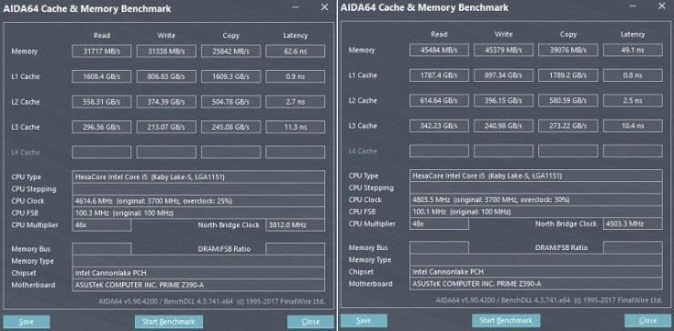Select L1 Cache latency 0.9 ns

pos(295,76)
